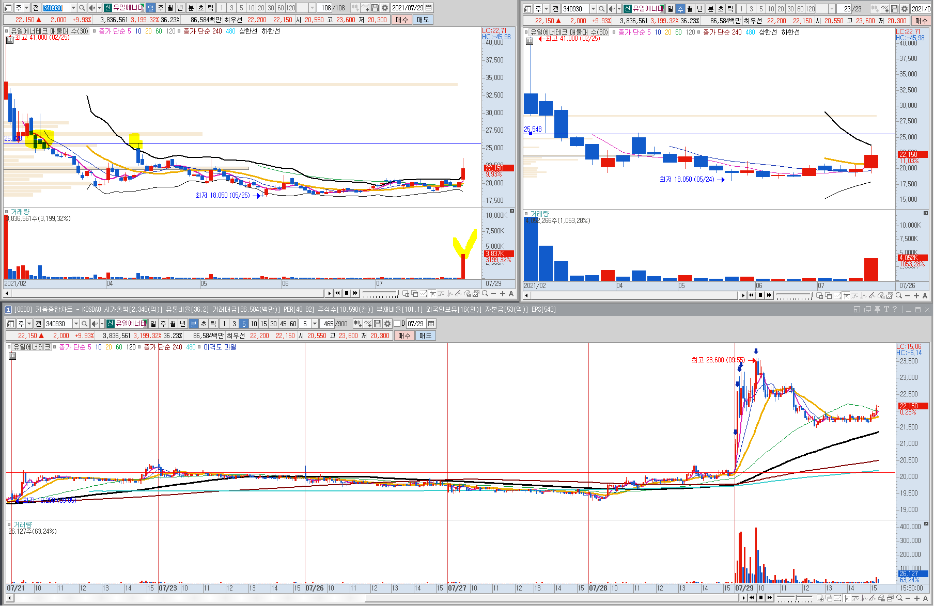Toggle 틱 tick period in bottom chart toolbar

click(213, 324)
